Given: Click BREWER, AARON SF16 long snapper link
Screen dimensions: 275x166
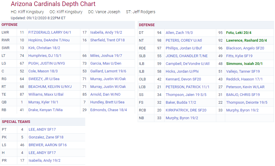Looking at the screenshot, I should click(48, 145).
